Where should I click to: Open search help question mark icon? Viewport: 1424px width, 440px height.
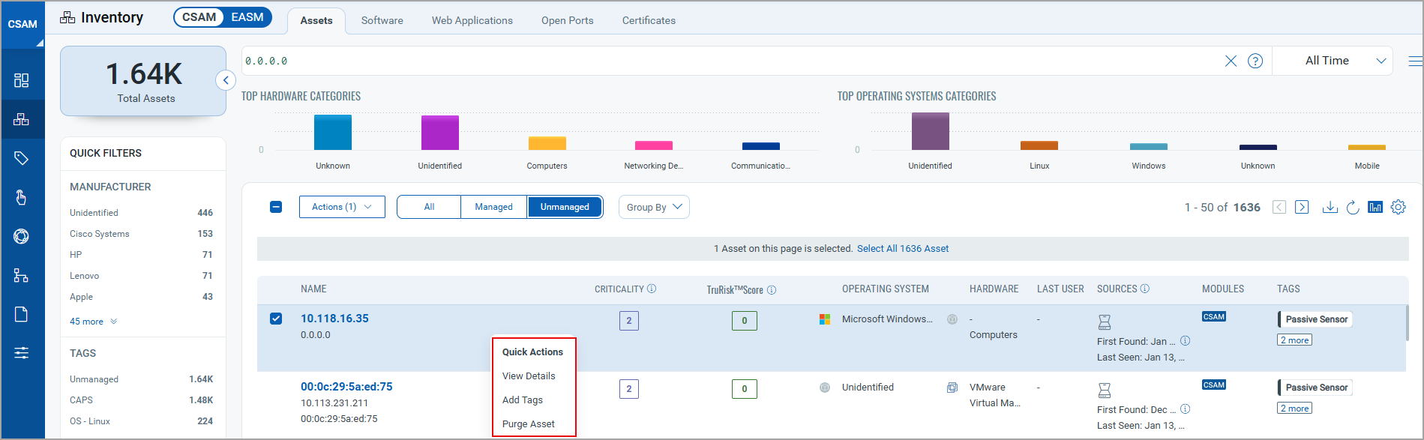pos(1255,61)
